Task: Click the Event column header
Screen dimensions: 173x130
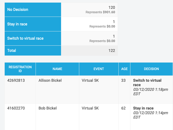Action: pyautogui.click(x=99, y=69)
